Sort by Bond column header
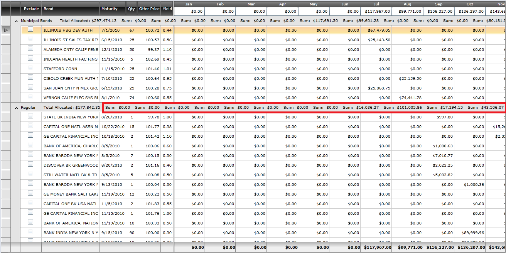 tap(70, 8)
